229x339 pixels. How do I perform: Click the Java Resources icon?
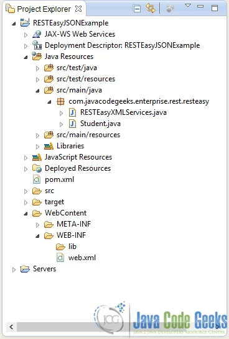click(37, 56)
